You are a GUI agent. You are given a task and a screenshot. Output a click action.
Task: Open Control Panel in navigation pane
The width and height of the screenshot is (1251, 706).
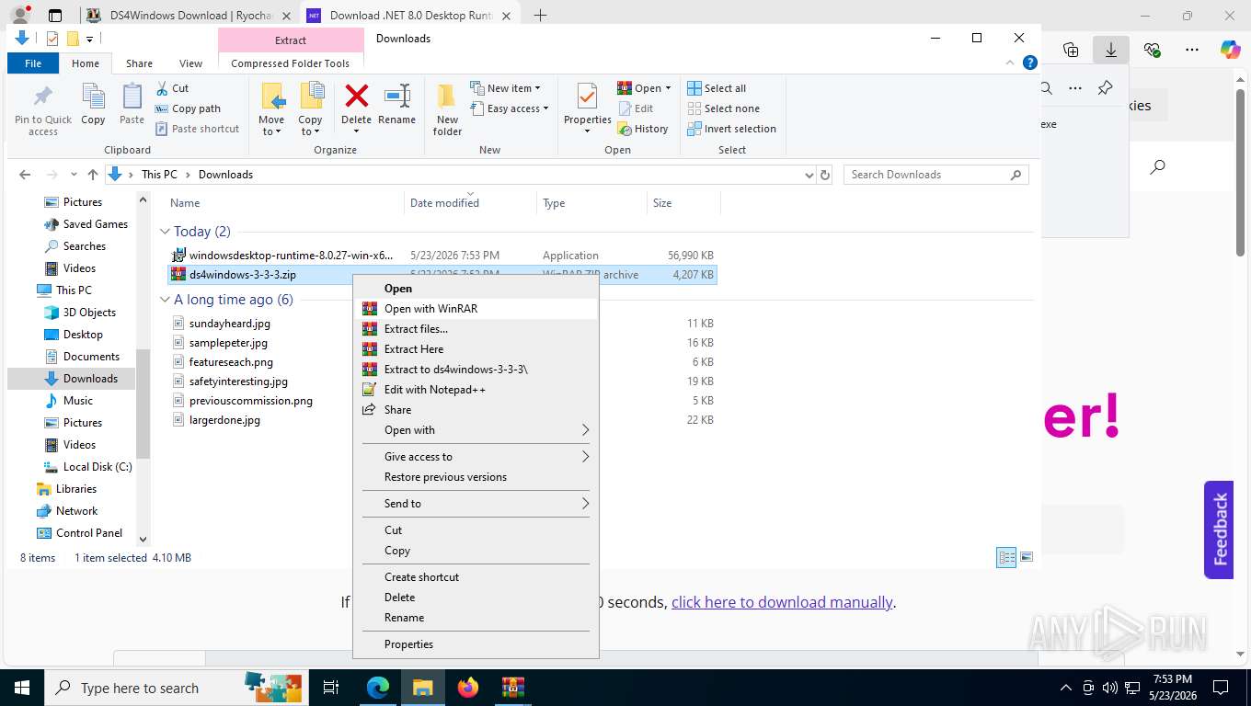point(88,533)
